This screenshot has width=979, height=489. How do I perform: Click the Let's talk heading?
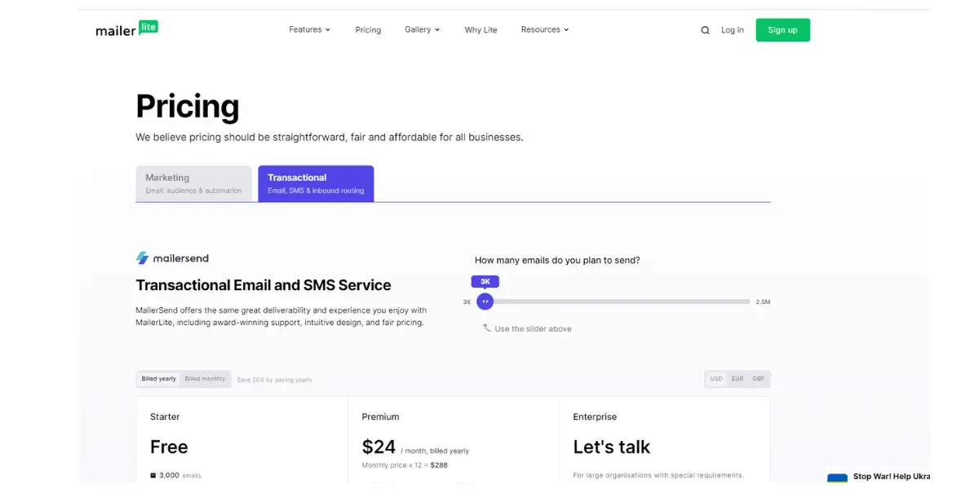(611, 447)
